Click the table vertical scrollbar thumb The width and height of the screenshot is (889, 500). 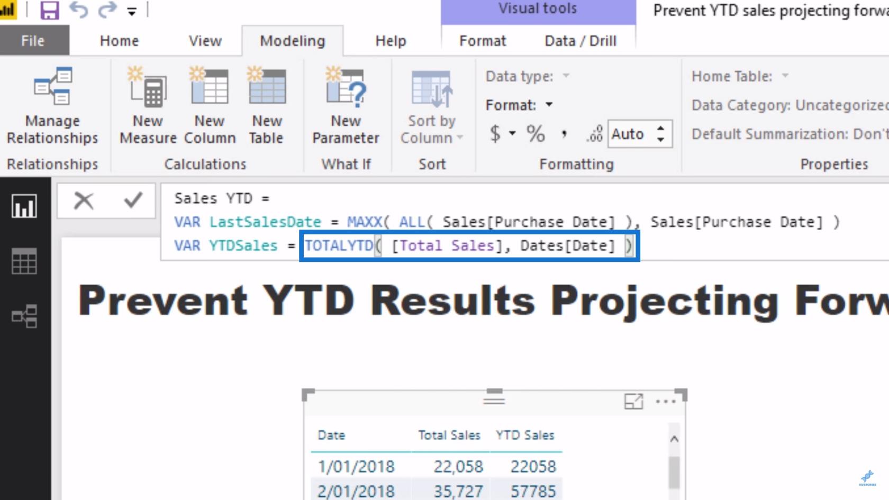(x=674, y=473)
